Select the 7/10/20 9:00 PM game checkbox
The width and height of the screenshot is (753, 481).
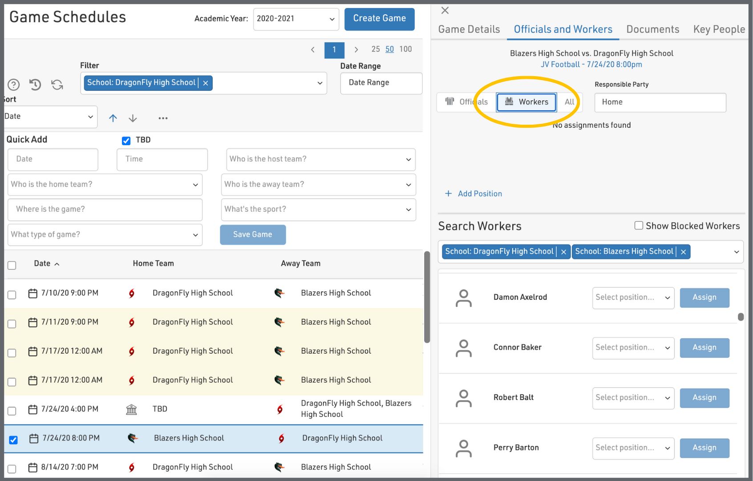(12, 295)
